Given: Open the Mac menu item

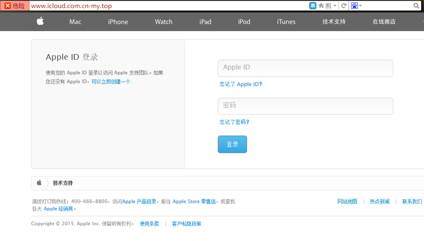Looking at the screenshot, I should tap(75, 22).
